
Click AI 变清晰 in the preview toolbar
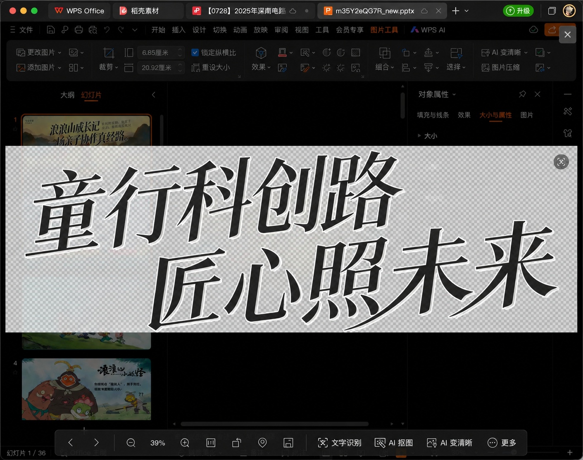pos(450,443)
